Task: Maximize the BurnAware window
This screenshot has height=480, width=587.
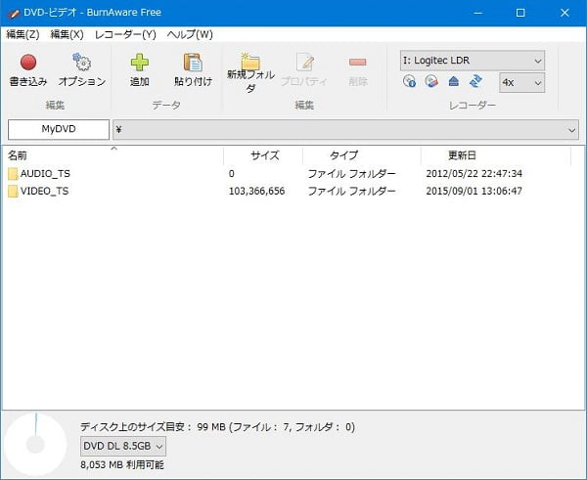Action: point(520,13)
